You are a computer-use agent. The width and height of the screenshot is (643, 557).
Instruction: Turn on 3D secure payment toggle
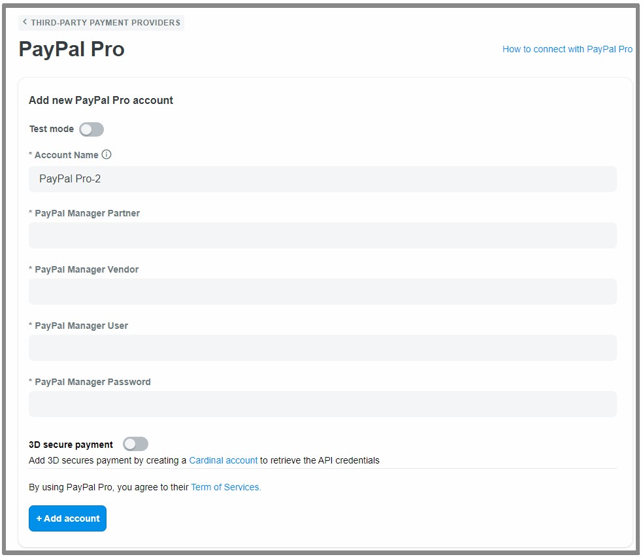tap(136, 445)
